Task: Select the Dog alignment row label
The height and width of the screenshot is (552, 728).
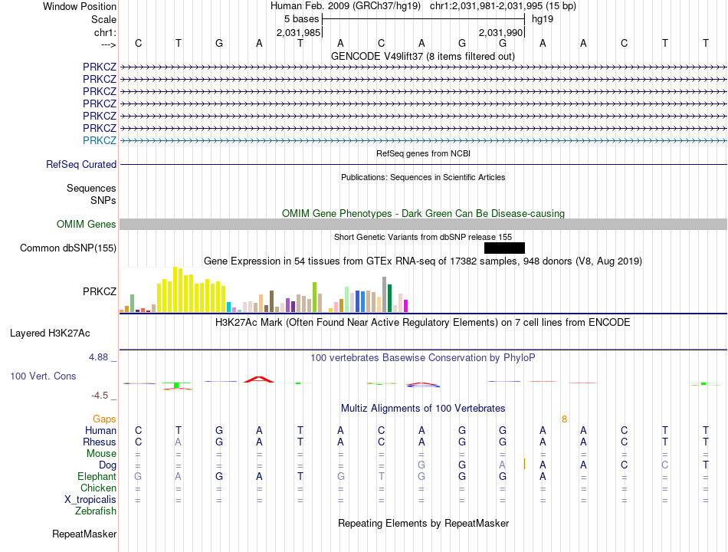Action: [x=107, y=465]
